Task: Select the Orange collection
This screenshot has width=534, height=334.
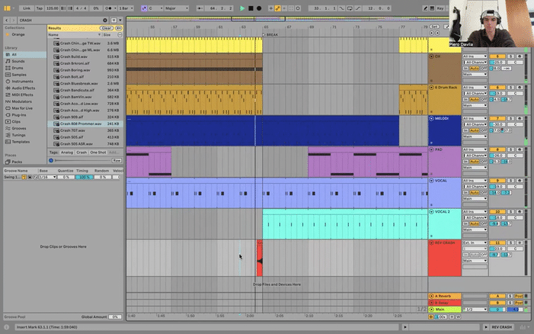Action: click(x=18, y=34)
